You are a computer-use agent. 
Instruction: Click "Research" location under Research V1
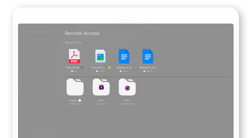coord(125,71)
